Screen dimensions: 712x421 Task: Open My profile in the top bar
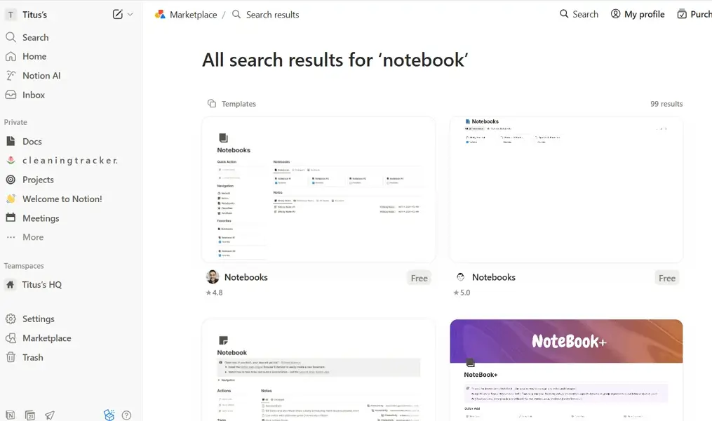tap(637, 13)
